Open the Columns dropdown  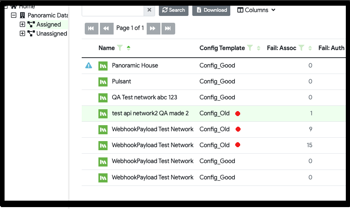tap(257, 10)
